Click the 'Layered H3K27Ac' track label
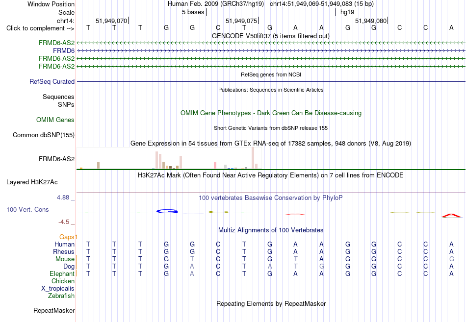This screenshot has height=322, width=466. click(32, 182)
